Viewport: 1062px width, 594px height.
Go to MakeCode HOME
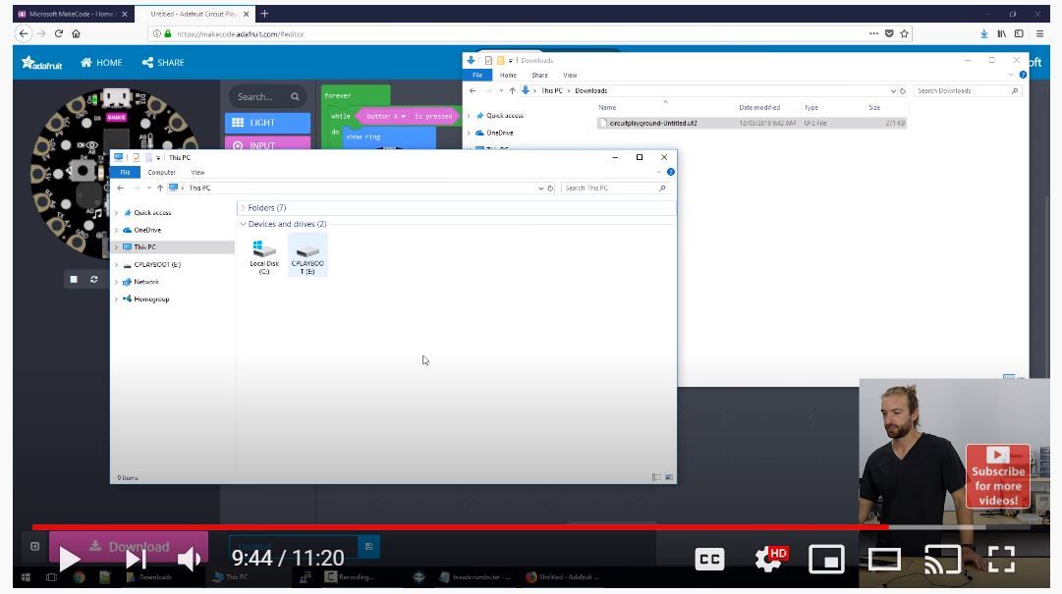[x=101, y=62]
